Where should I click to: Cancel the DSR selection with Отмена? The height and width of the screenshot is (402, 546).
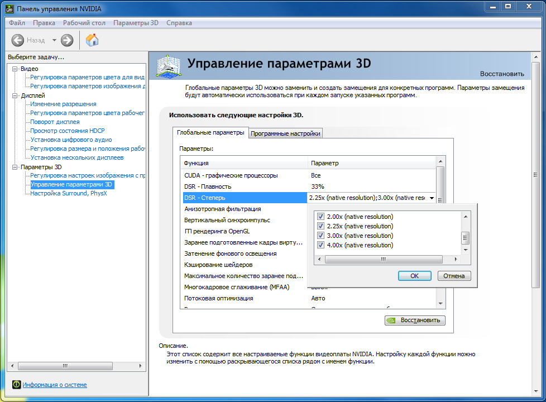(454, 276)
